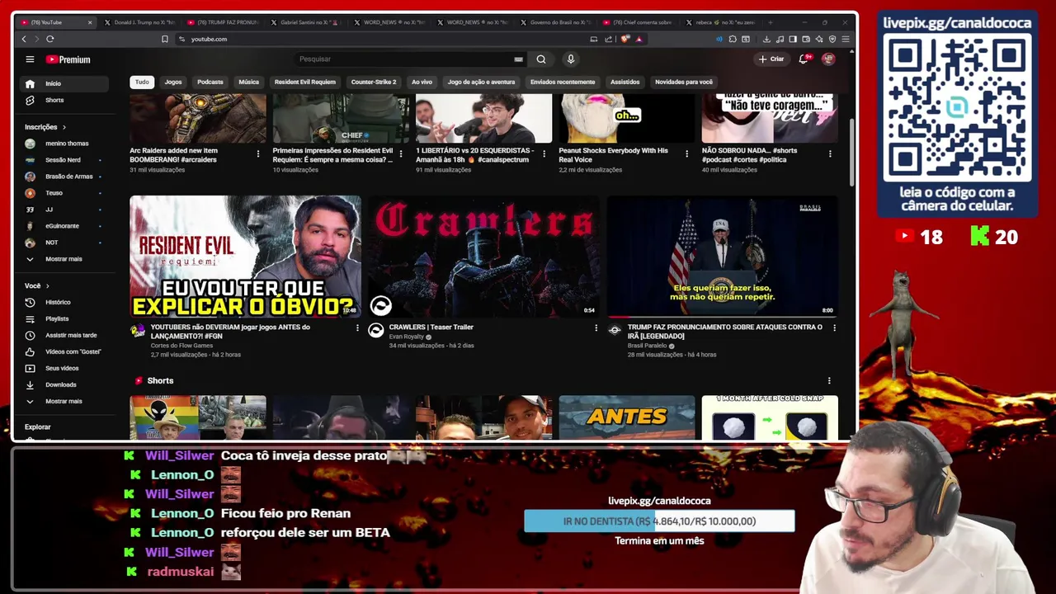Screen dimensions: 1056x594
Task: Click the bookmark icon beside address bar
Action: point(165,39)
